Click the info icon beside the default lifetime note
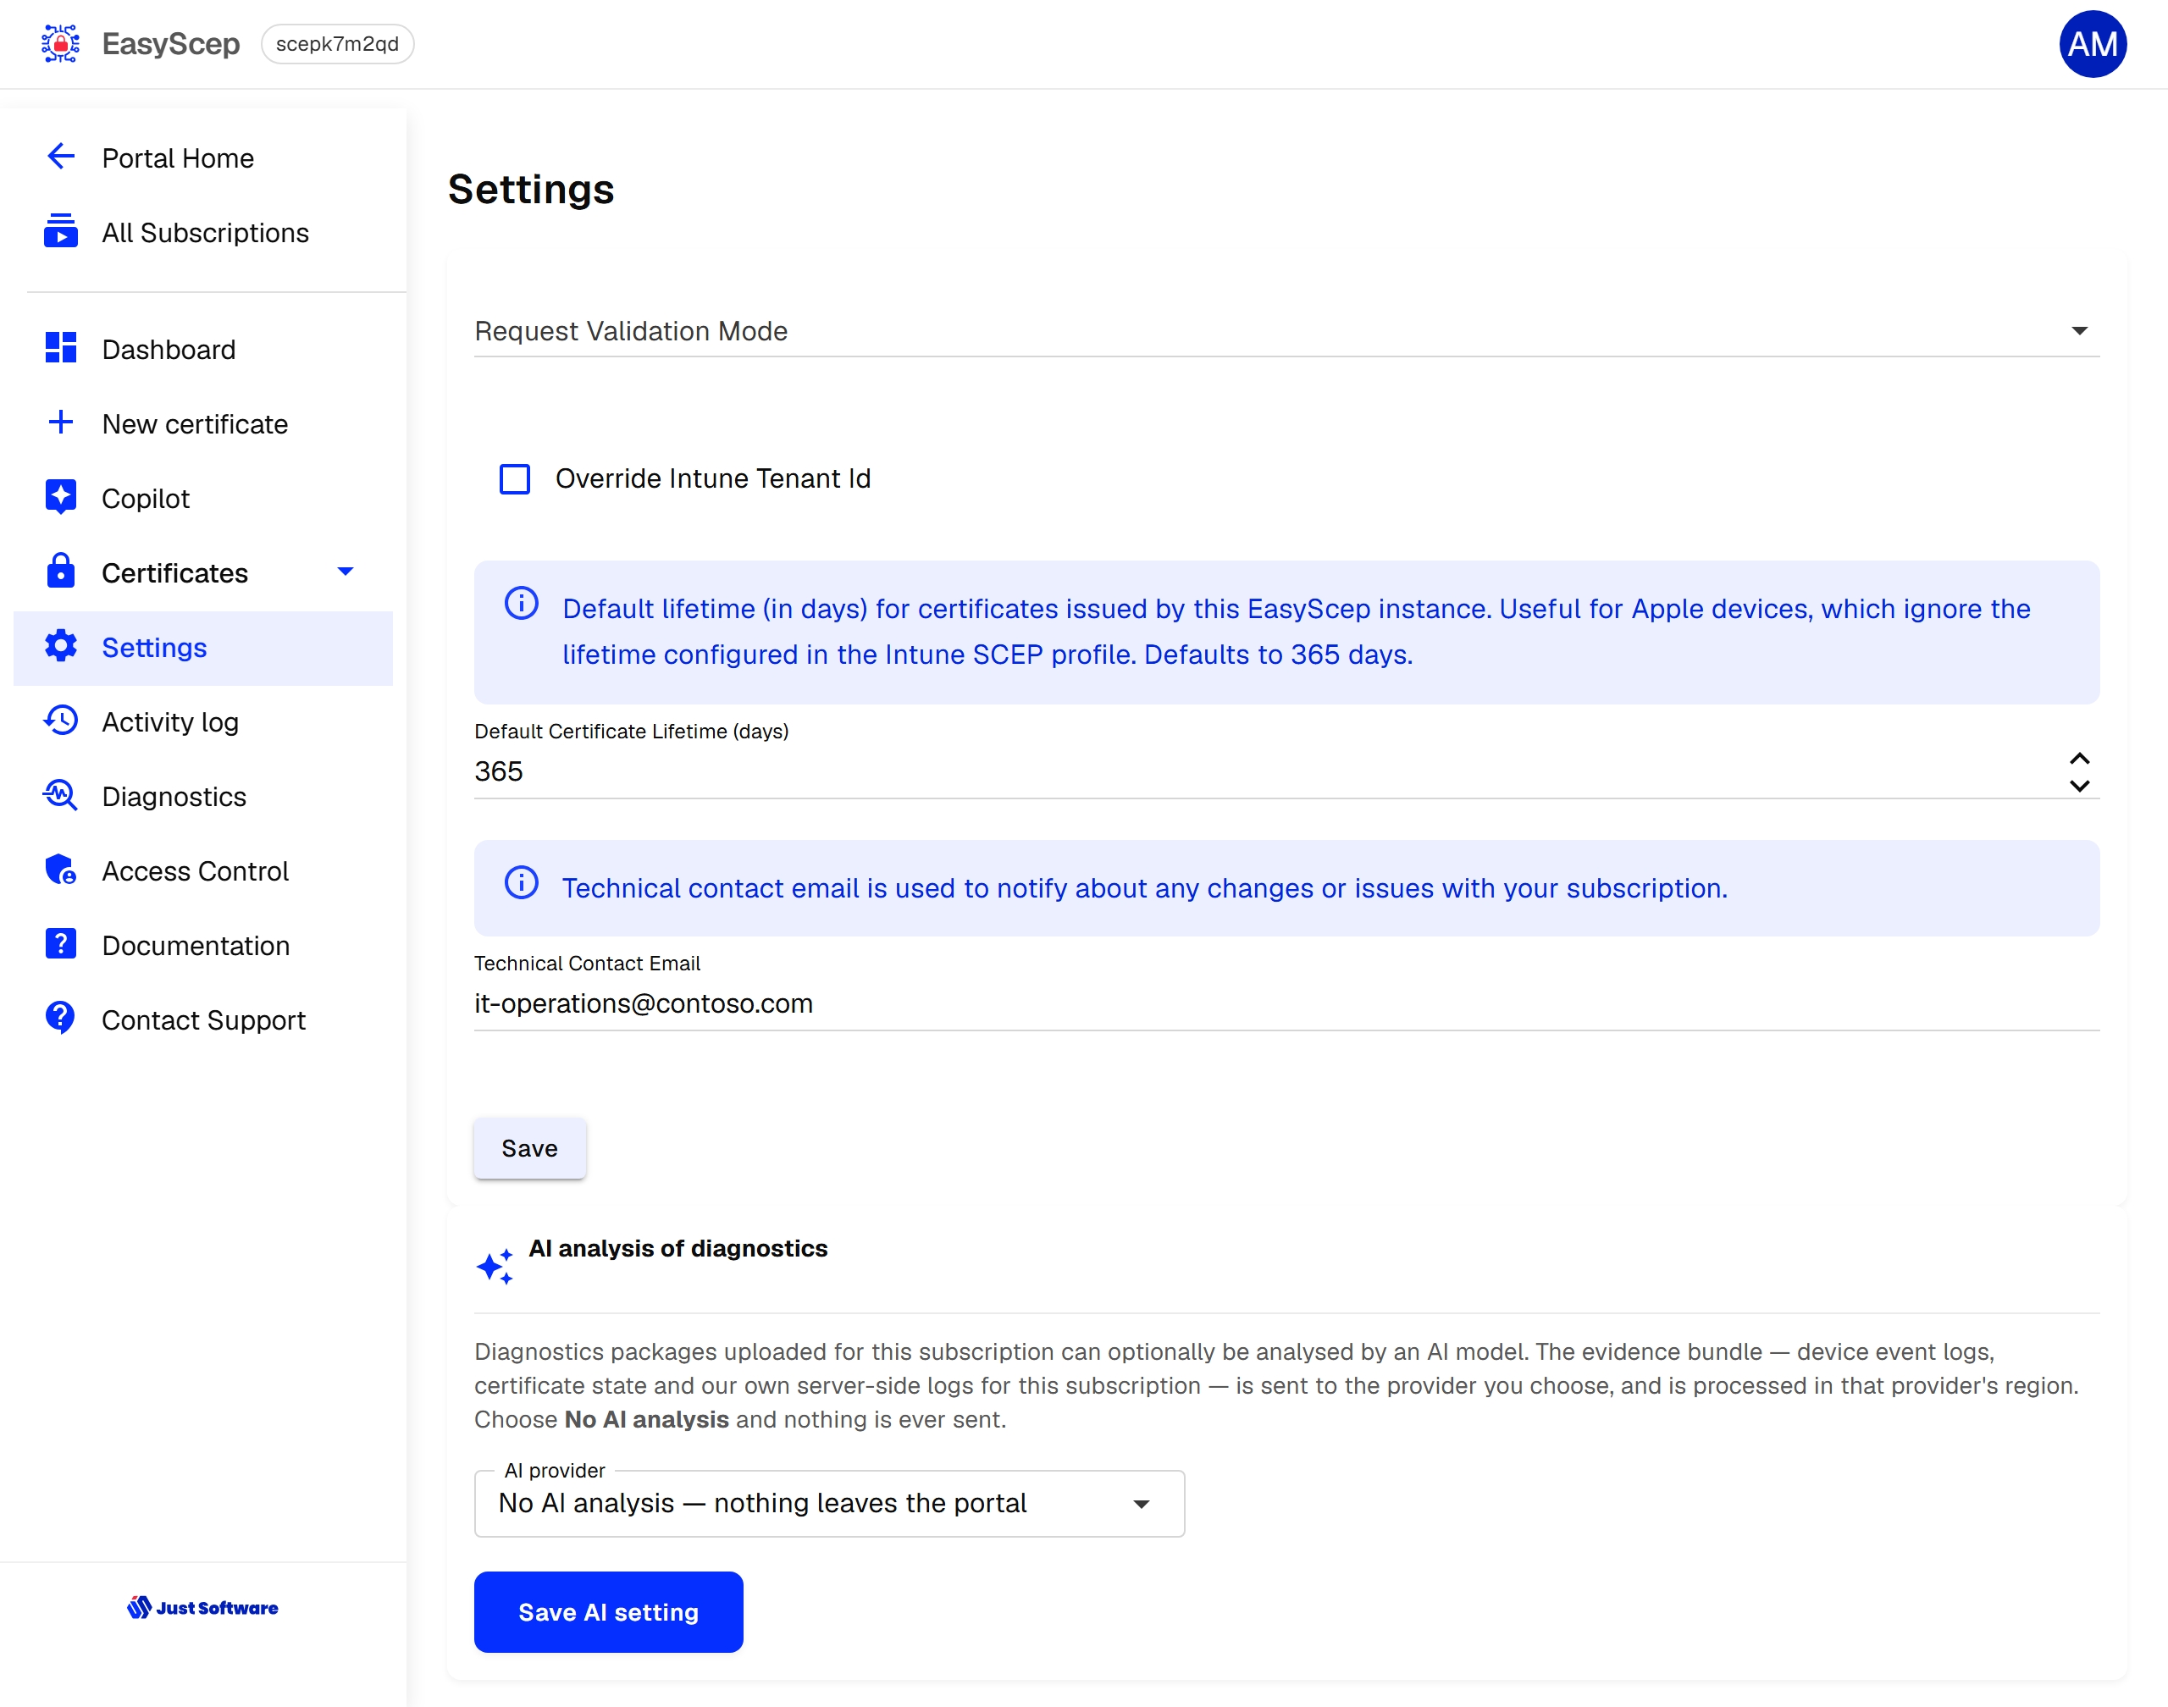The height and width of the screenshot is (1707, 2168). coord(522,604)
